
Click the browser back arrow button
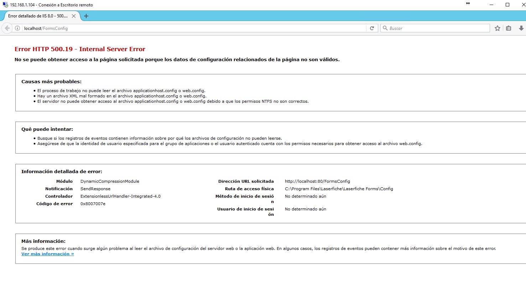(x=7, y=28)
